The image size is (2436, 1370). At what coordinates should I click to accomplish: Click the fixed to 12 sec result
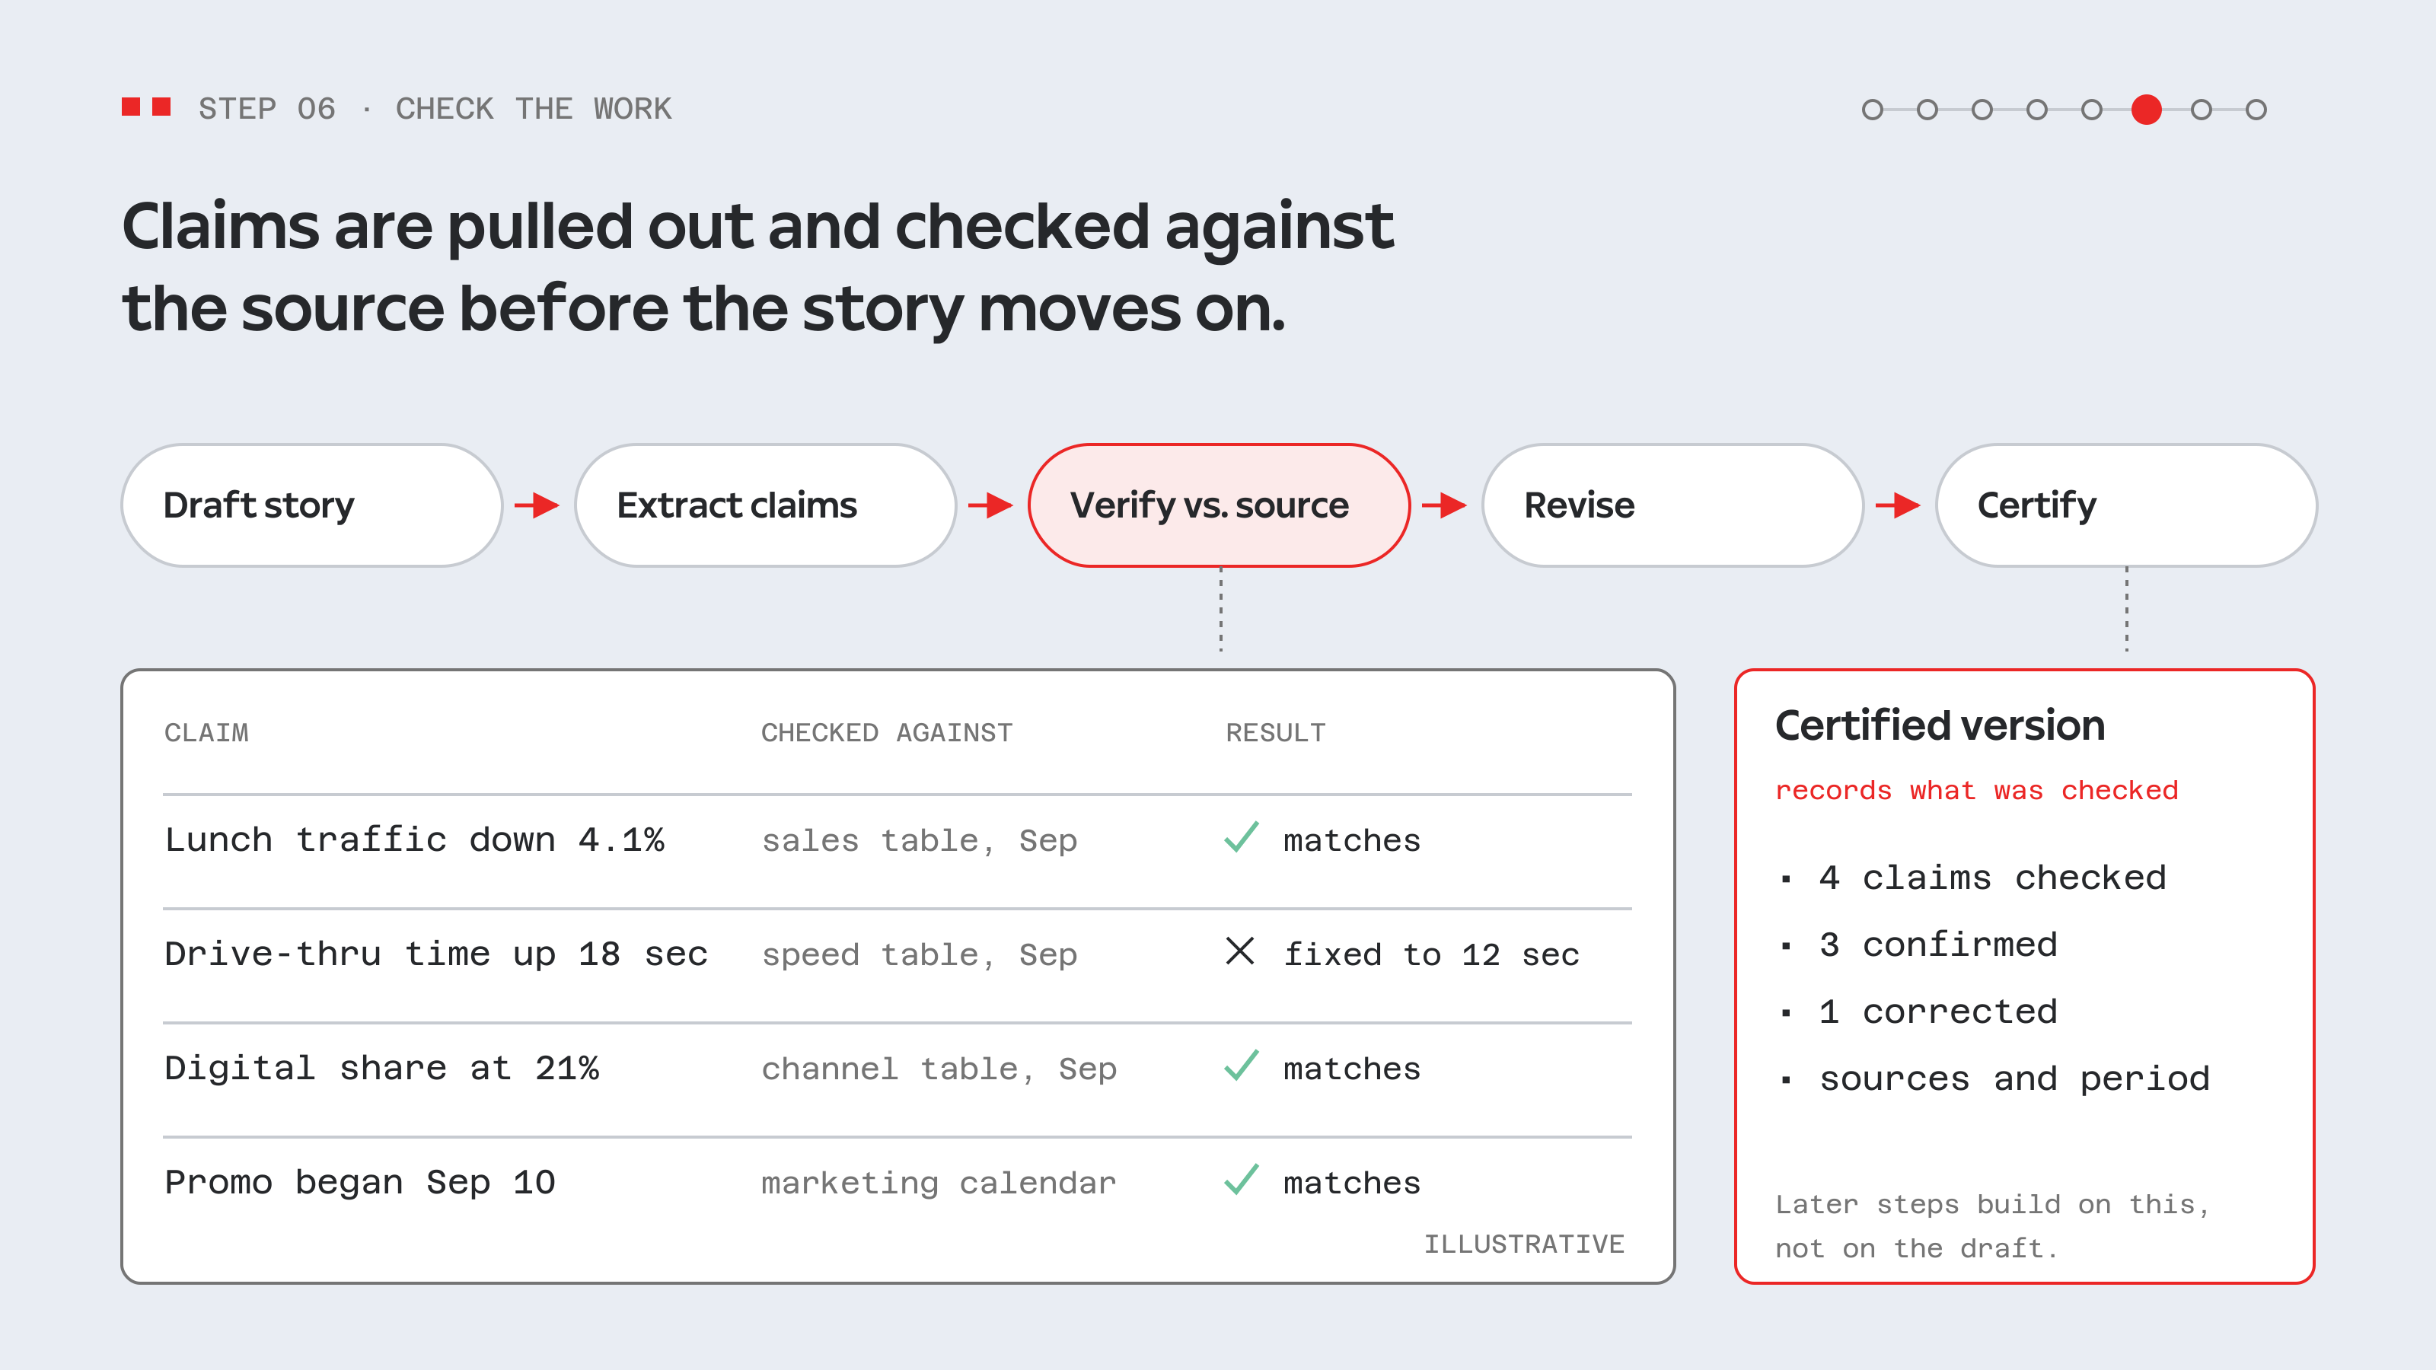click(1431, 955)
